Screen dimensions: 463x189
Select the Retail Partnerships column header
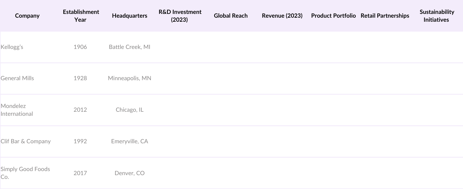pyautogui.click(x=385, y=16)
